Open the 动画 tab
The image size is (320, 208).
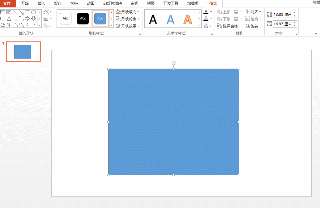(90, 3)
